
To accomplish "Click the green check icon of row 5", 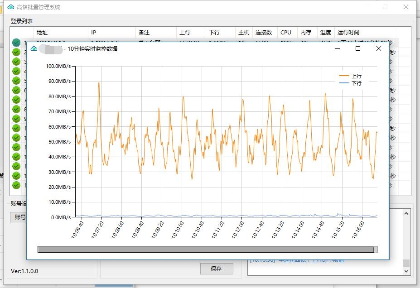I will click(x=16, y=81).
